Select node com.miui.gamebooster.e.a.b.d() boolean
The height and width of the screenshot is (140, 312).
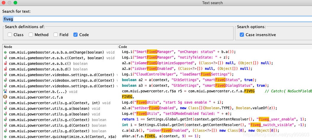coord(48,69)
